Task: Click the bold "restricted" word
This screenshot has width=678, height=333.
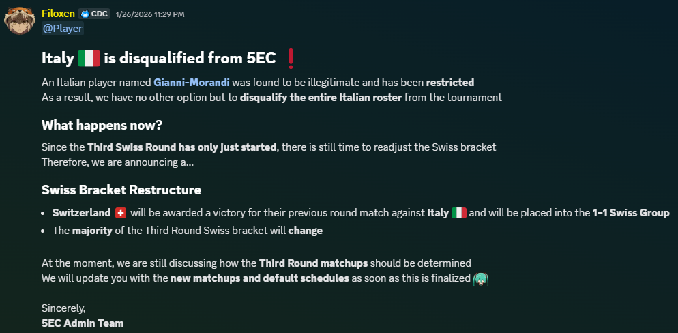Action: [x=449, y=82]
